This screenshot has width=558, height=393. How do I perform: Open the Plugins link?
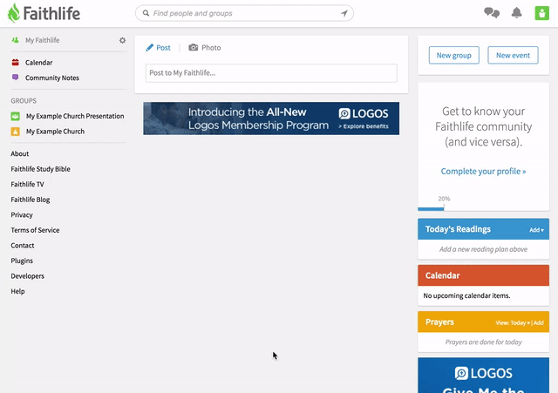(22, 261)
